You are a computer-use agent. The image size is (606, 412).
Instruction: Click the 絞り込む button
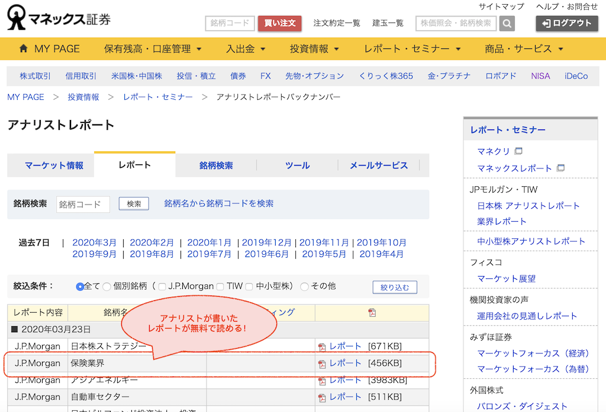click(395, 287)
